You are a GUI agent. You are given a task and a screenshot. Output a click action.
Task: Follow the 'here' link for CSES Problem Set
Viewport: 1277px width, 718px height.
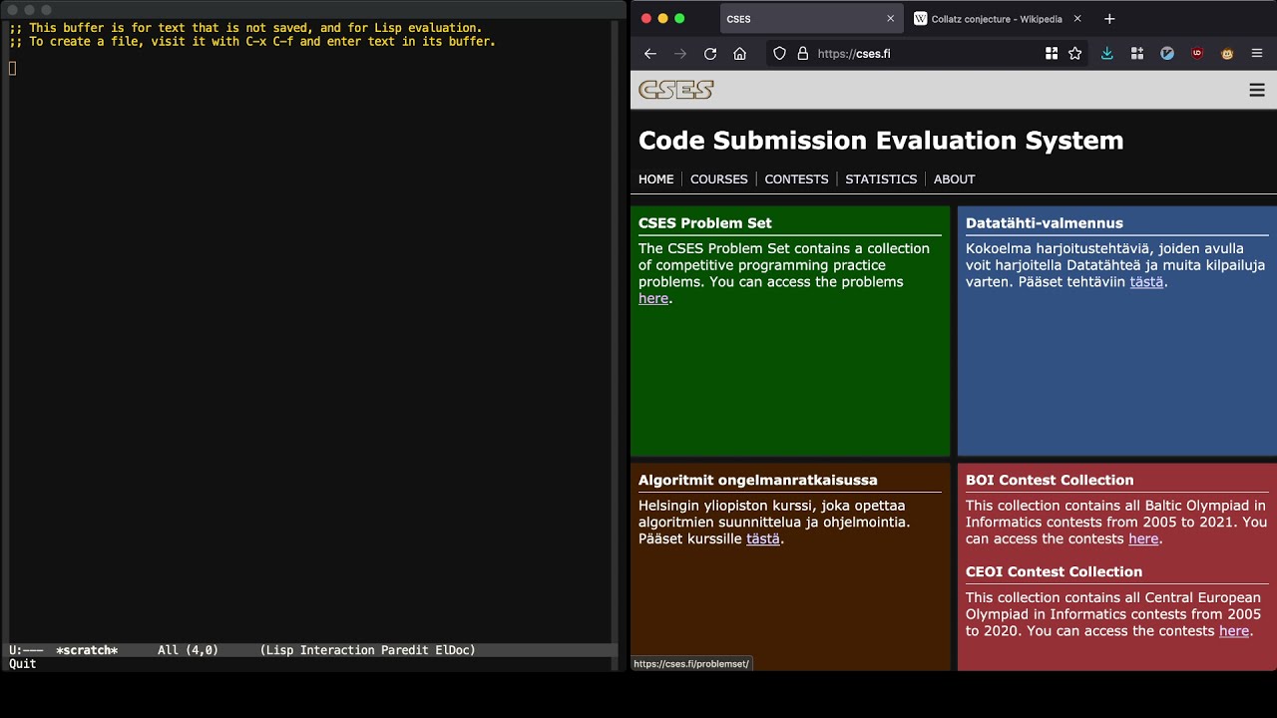click(x=653, y=298)
